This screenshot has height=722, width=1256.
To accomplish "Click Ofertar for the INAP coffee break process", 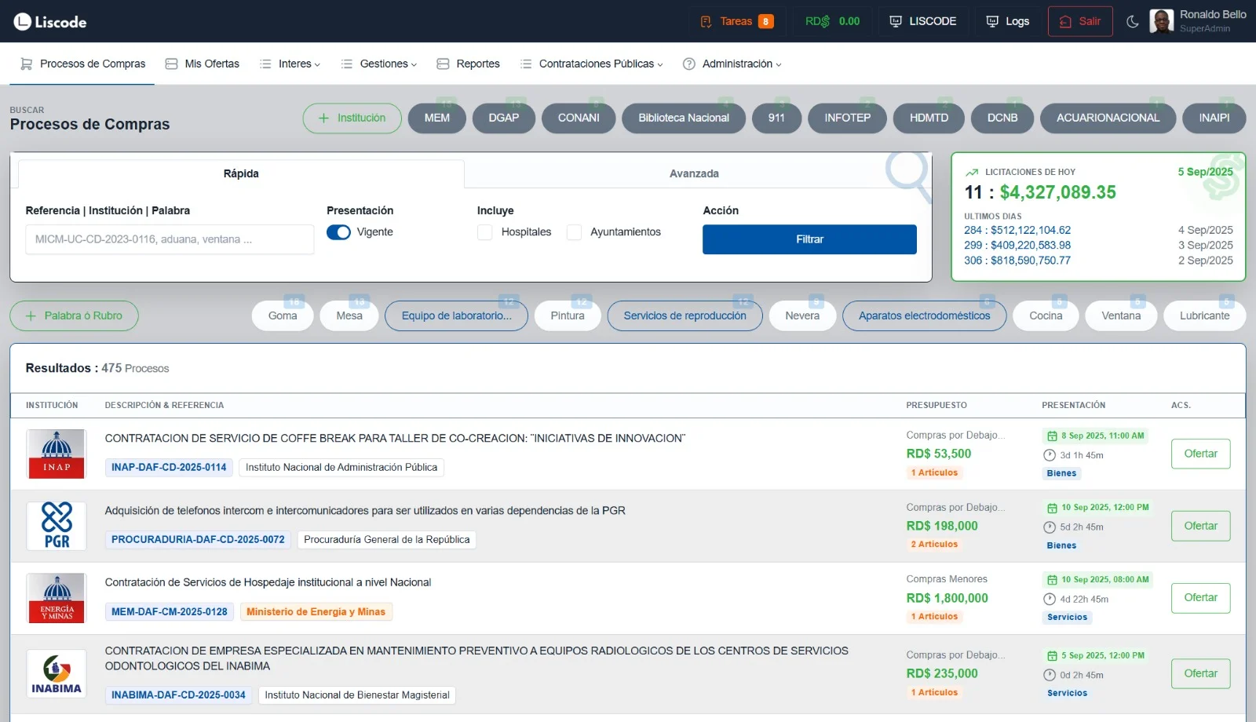I will pyautogui.click(x=1200, y=454).
